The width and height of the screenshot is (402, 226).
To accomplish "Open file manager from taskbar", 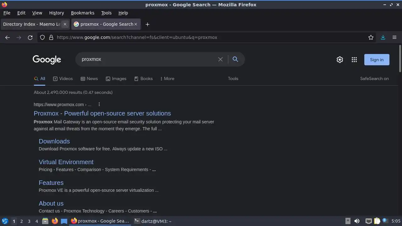I will click(x=45, y=221).
